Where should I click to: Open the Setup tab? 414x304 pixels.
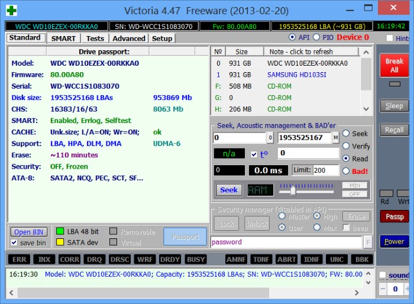(x=162, y=38)
